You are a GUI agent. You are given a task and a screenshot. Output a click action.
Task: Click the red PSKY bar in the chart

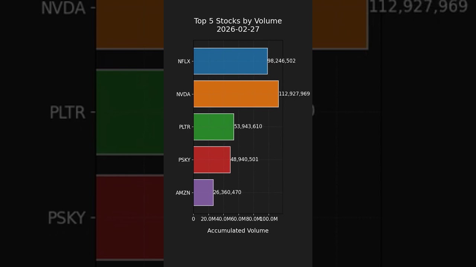click(212, 160)
